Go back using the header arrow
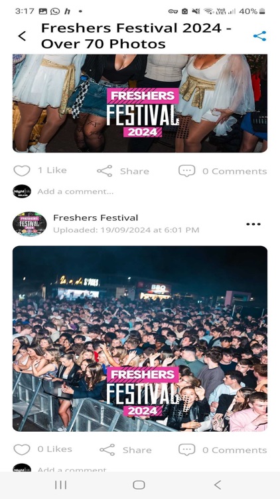Viewport: 280px width, 499px height. coord(22,36)
